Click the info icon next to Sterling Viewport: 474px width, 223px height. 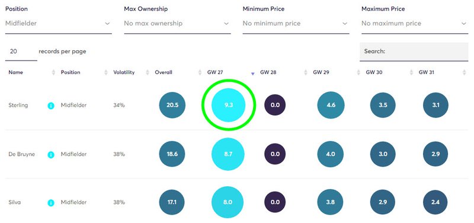(51, 106)
